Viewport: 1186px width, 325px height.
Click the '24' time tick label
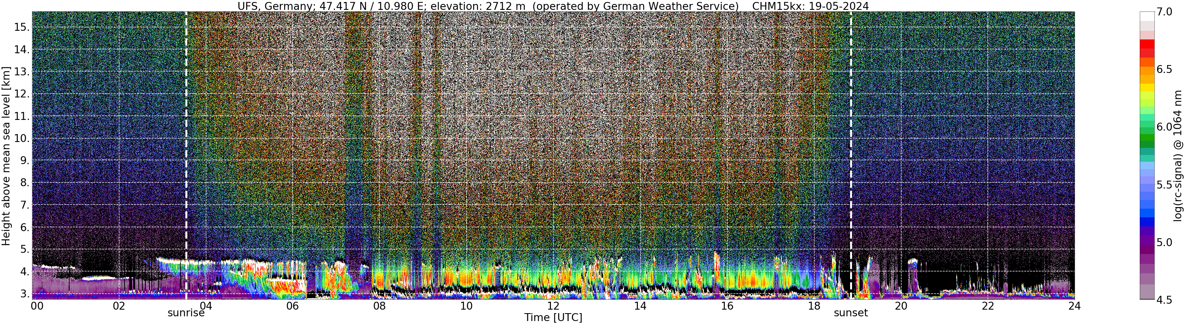(1075, 306)
